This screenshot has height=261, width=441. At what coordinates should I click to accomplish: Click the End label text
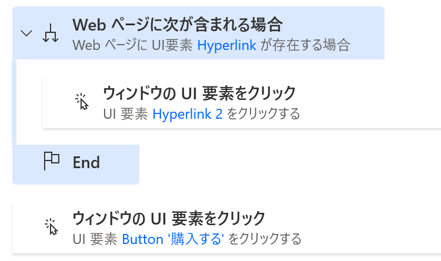coord(86,163)
